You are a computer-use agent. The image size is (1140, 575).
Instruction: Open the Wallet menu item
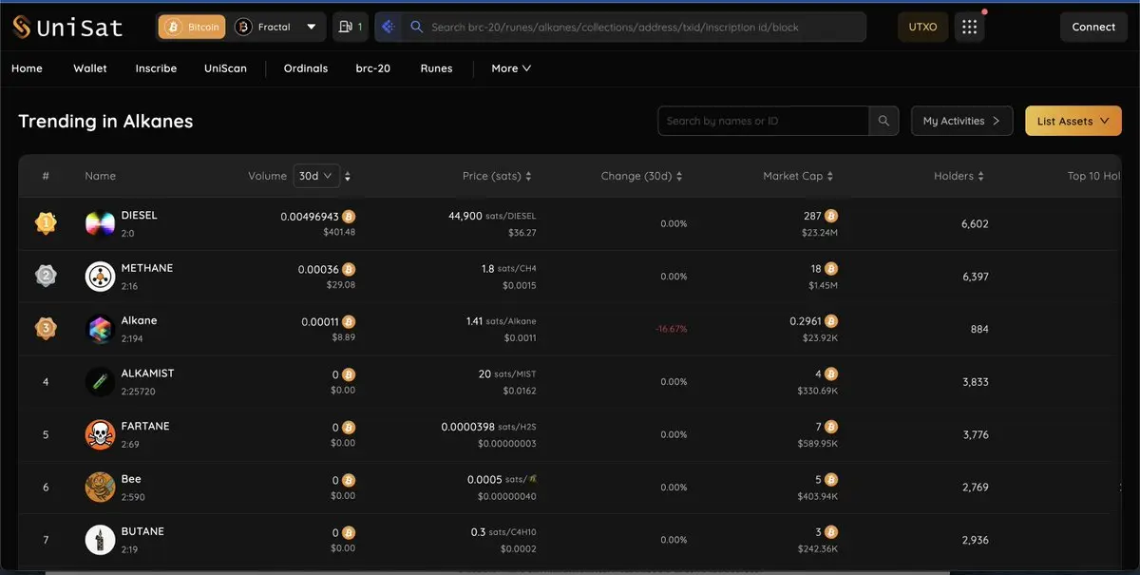[x=90, y=68]
